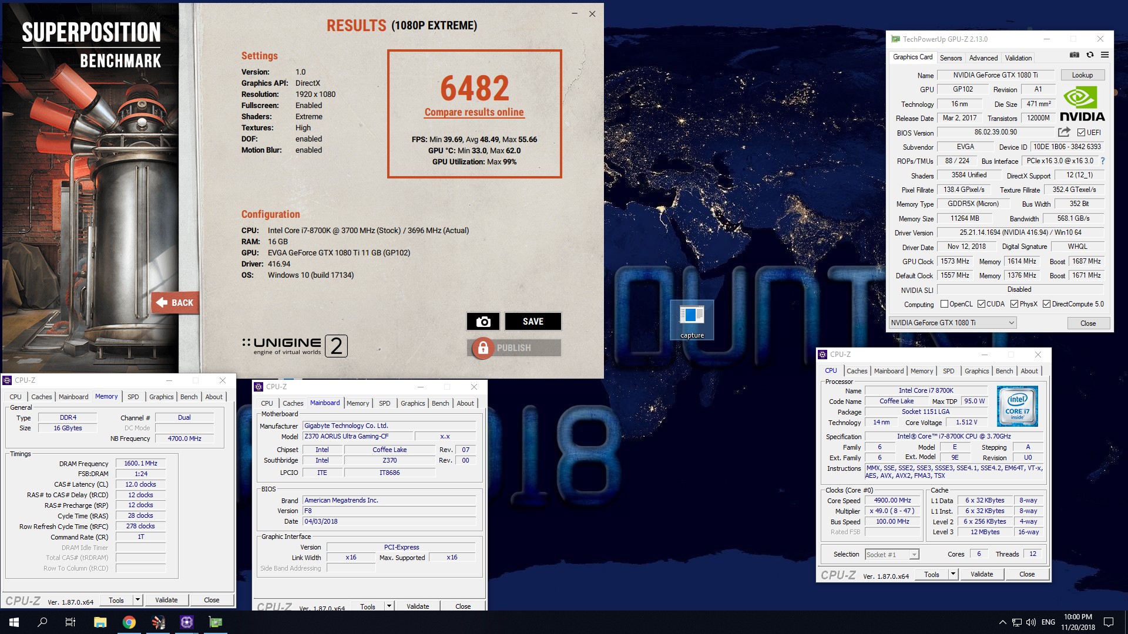
Task: Click the Motherboard Model field in CPU-Z
Action: tap(357, 437)
